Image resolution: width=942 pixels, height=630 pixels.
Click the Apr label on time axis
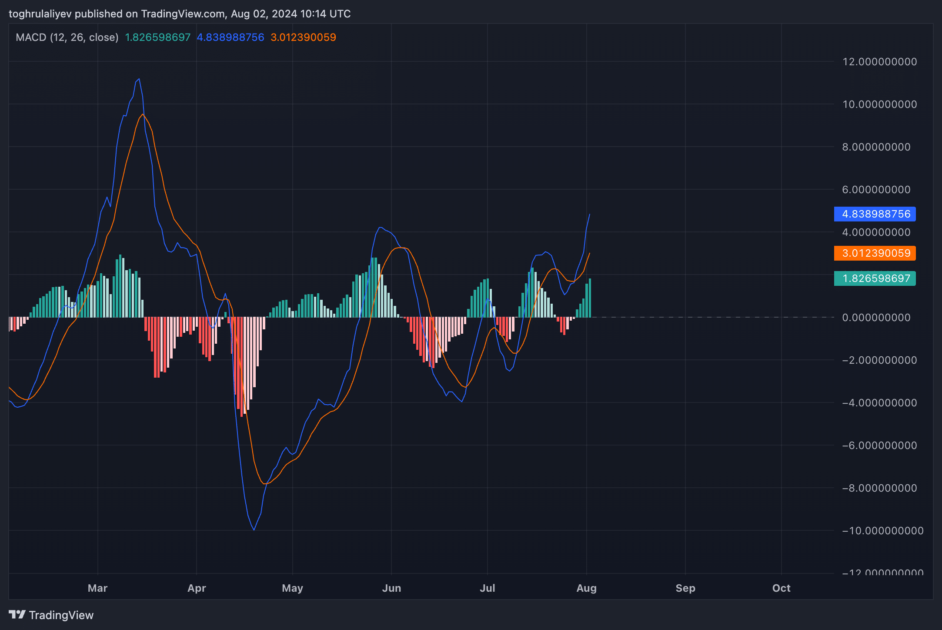(197, 588)
